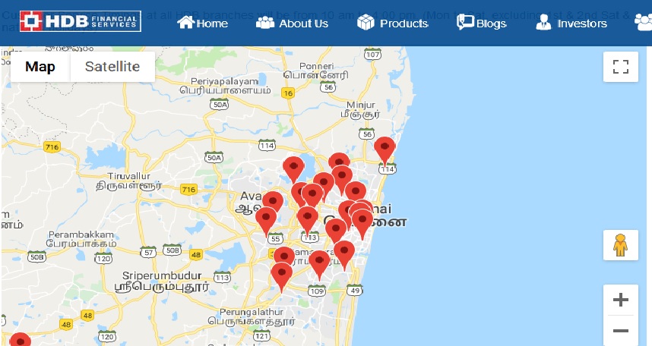Go to the Products page
652x346 pixels.
(393, 23)
